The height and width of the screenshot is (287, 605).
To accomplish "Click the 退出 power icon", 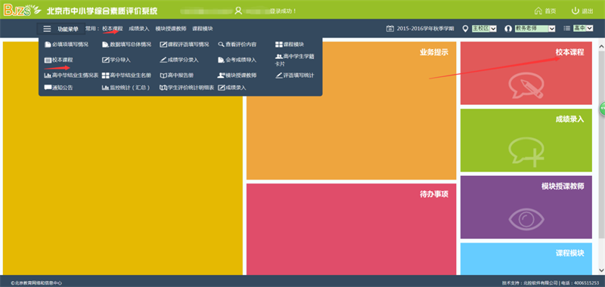I will [x=576, y=11].
